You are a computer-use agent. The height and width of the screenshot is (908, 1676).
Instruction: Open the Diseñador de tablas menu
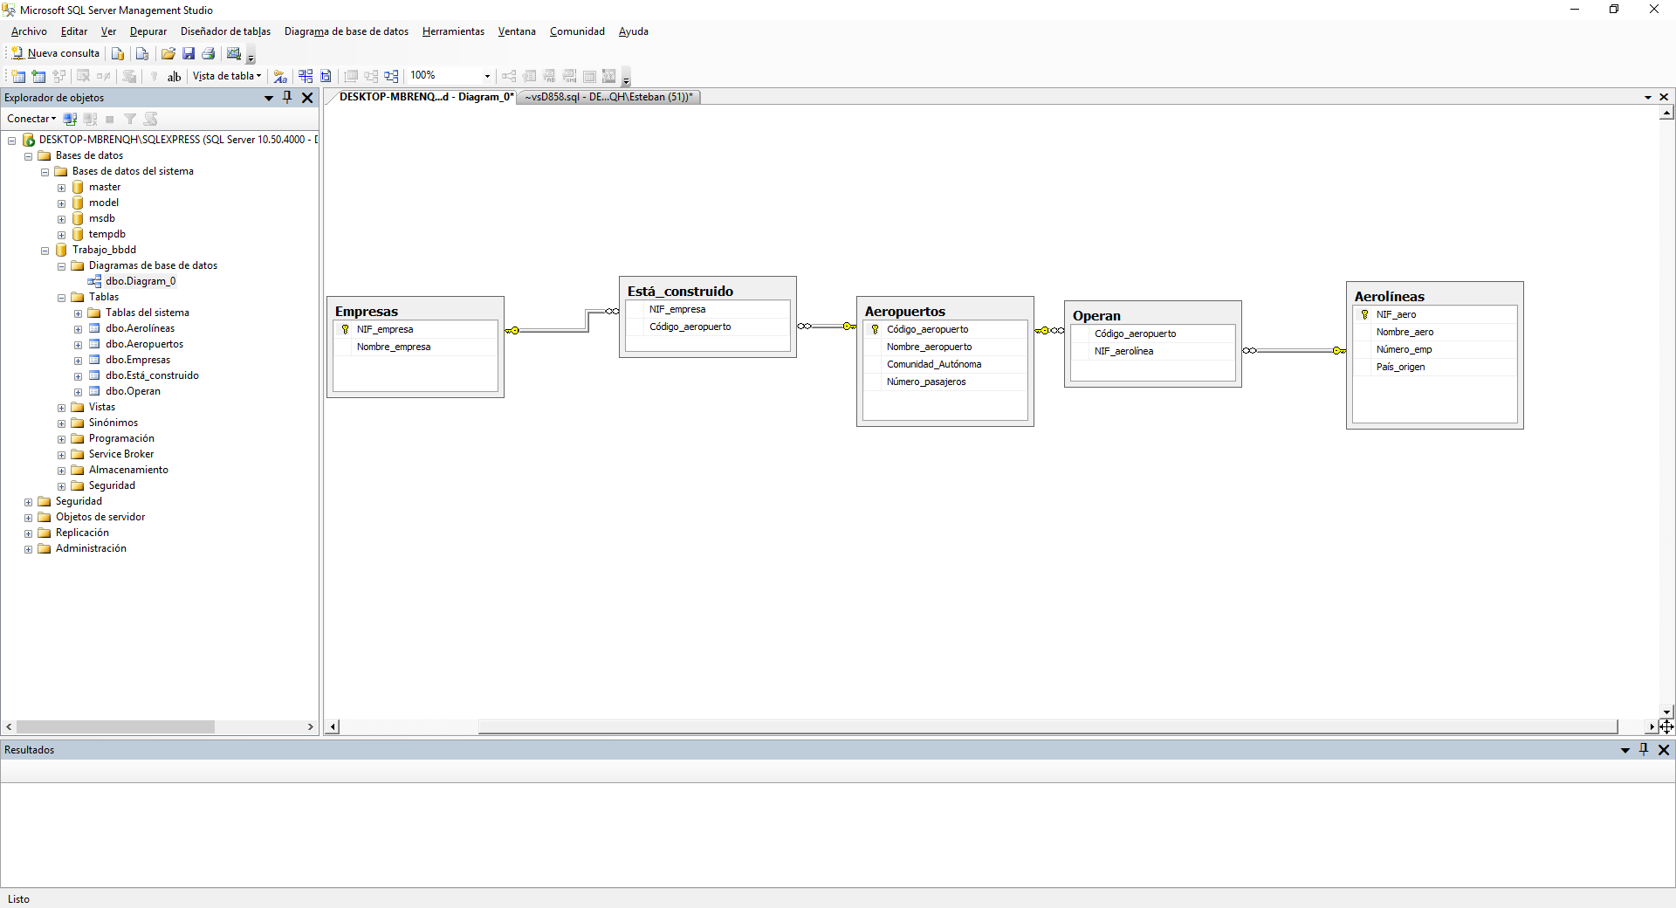pyautogui.click(x=225, y=31)
